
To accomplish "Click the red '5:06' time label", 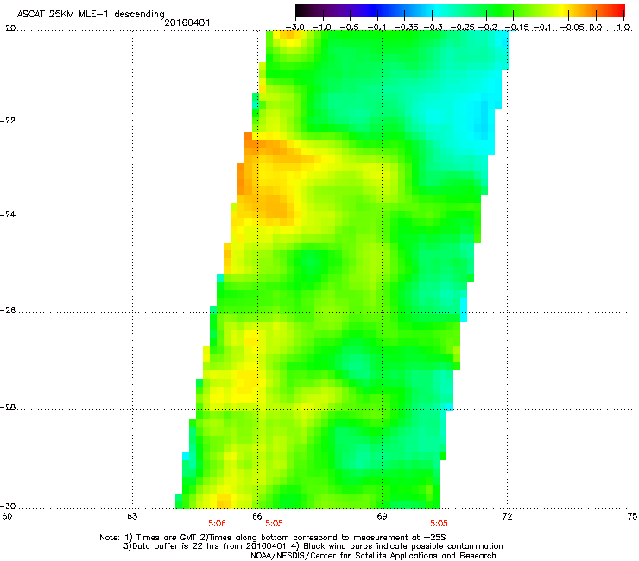I will click(x=217, y=524).
